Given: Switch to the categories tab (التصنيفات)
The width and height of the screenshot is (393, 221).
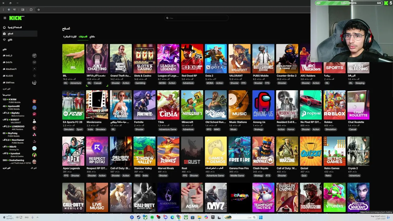Looking at the screenshot, I should 83,37.
